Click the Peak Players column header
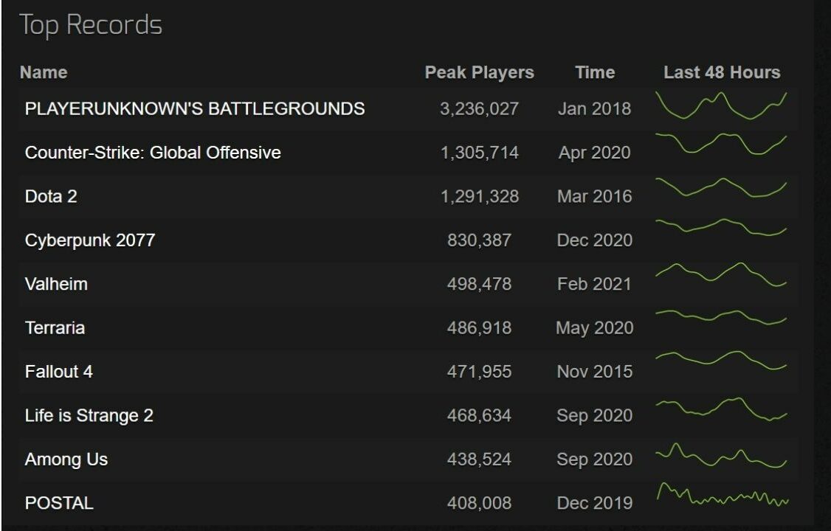 pyautogui.click(x=479, y=73)
